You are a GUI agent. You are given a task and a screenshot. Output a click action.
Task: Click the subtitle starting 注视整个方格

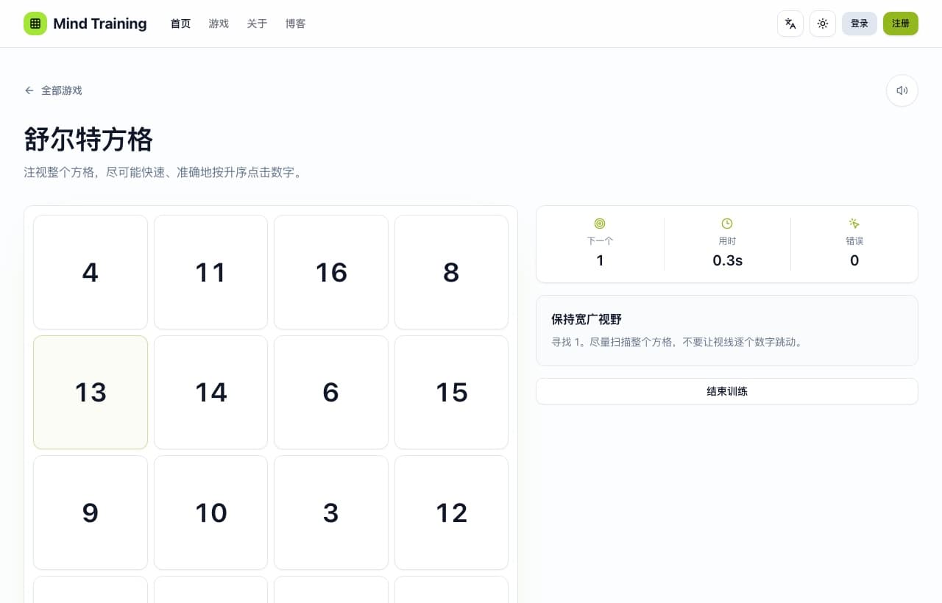point(163,173)
